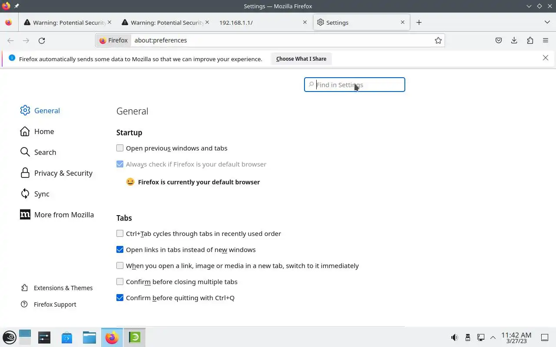This screenshot has height=347, width=556.
Task: Open the NVIDIA settings taskbar app
Action: click(x=135, y=337)
